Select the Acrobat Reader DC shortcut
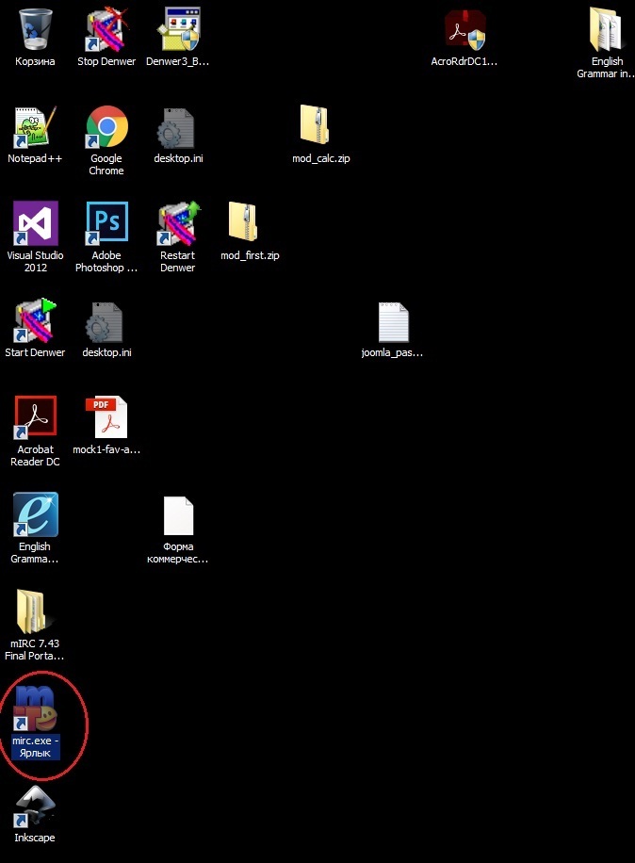The width and height of the screenshot is (635, 863). 35,418
